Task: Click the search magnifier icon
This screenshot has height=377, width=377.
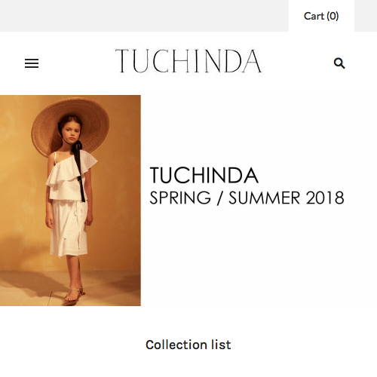Action: point(339,63)
